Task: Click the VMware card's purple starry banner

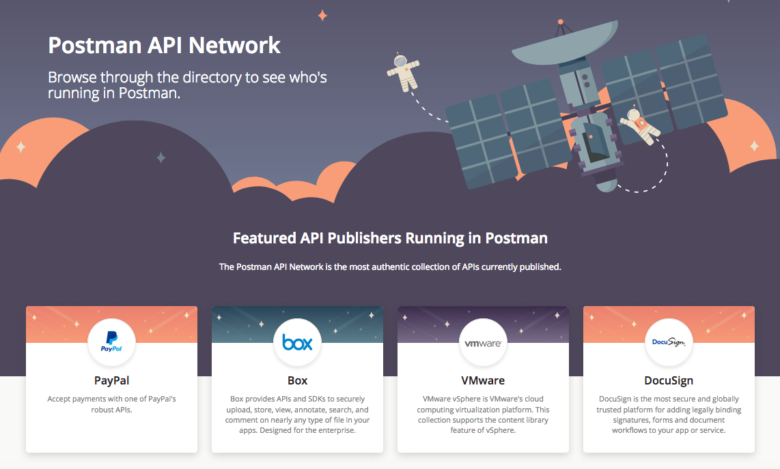Action: coord(483,324)
